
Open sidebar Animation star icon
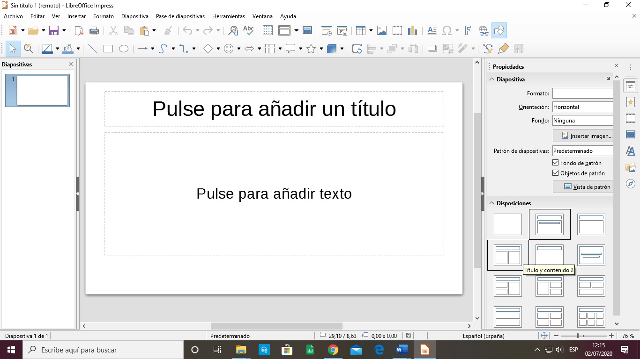tap(631, 102)
